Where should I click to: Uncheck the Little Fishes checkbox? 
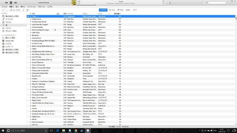30,33
